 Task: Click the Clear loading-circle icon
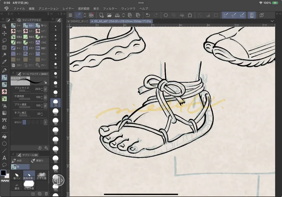coord(165,15)
